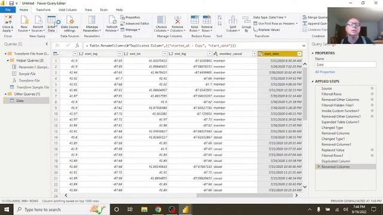
Task: Open the member_casual column filter dropdown
Action: pos(254,54)
